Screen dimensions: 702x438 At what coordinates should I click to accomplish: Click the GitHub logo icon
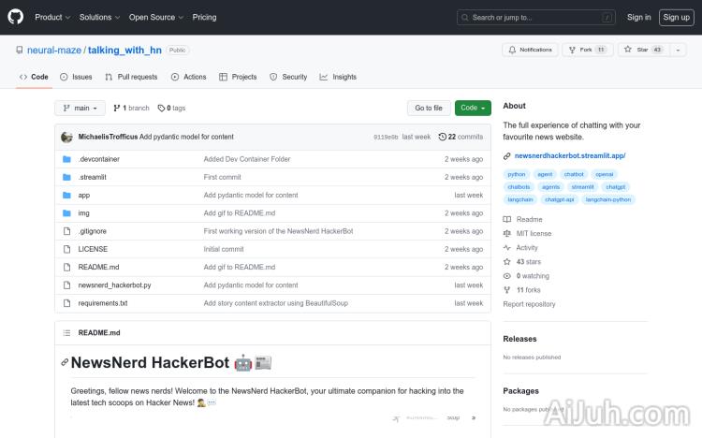click(16, 17)
